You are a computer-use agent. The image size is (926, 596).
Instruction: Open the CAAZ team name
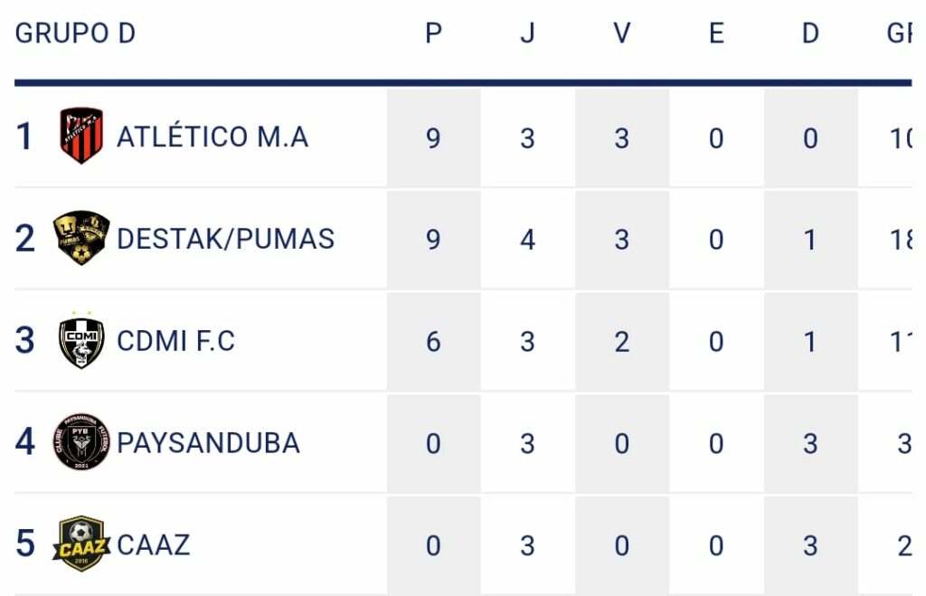coord(154,544)
